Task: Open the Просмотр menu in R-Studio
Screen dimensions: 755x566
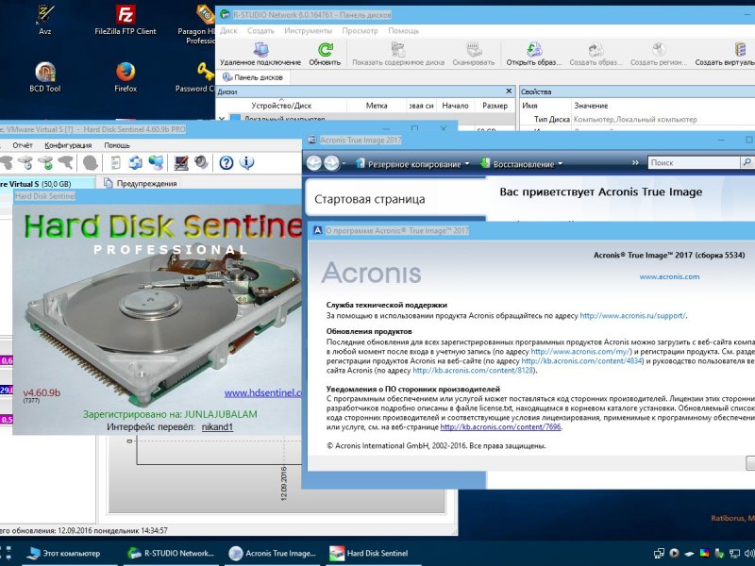Action: point(361,31)
